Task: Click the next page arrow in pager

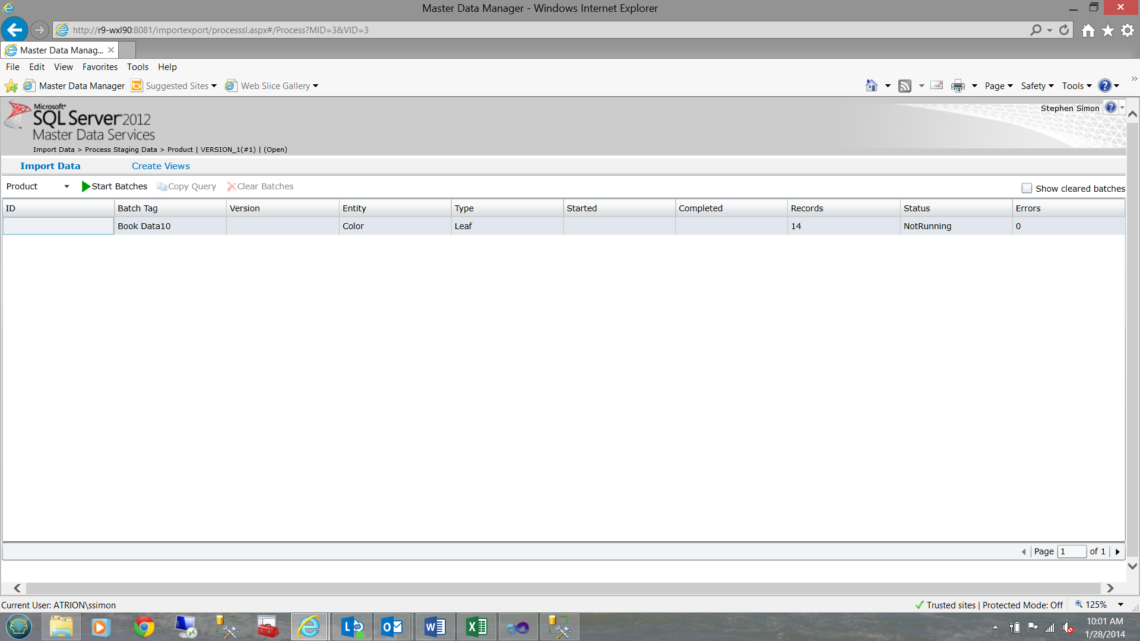Action: click(x=1117, y=551)
